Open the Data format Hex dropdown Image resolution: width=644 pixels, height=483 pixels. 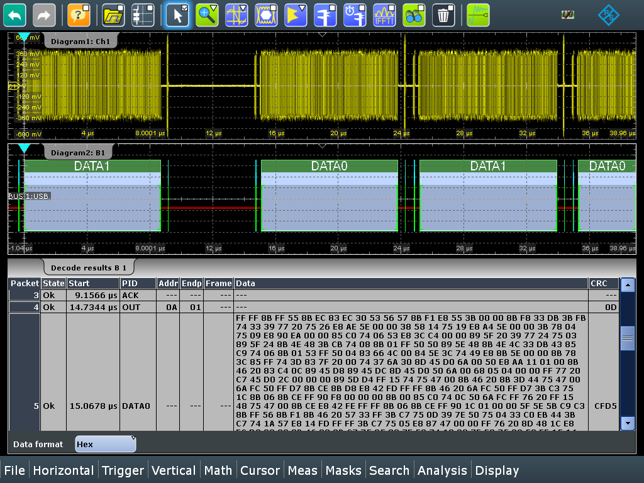[x=105, y=444]
